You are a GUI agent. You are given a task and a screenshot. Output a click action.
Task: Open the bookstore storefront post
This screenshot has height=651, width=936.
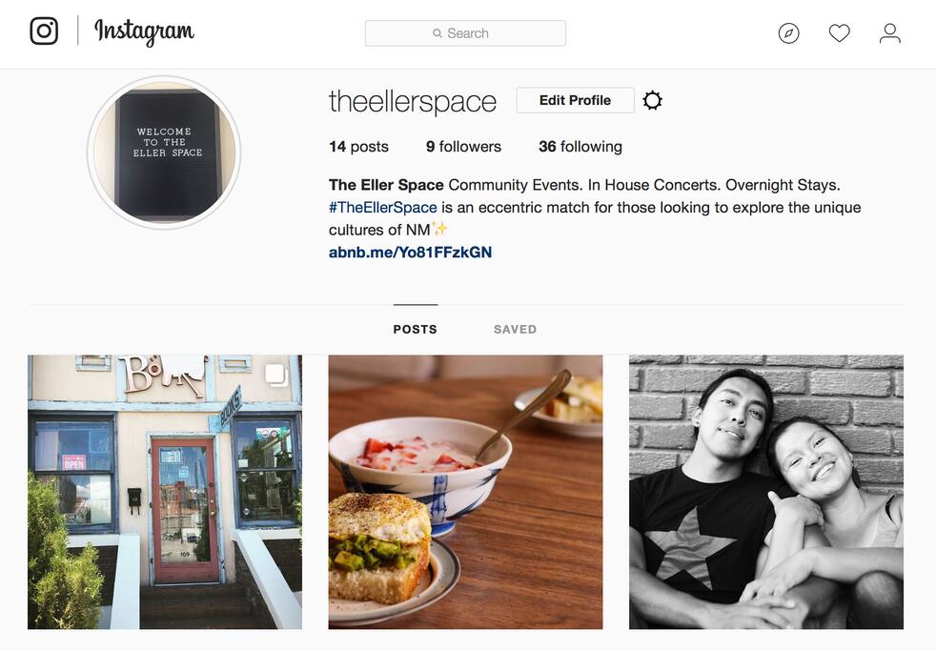165,492
